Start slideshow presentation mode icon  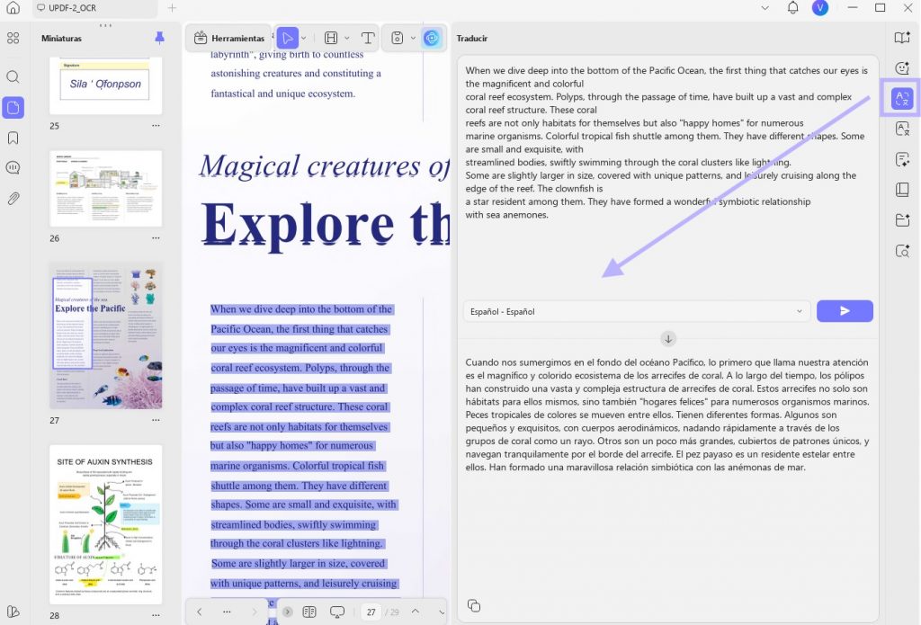coord(337,612)
